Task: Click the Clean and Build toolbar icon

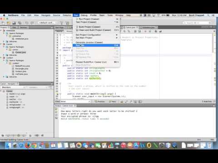Action: click(x=67, y=23)
